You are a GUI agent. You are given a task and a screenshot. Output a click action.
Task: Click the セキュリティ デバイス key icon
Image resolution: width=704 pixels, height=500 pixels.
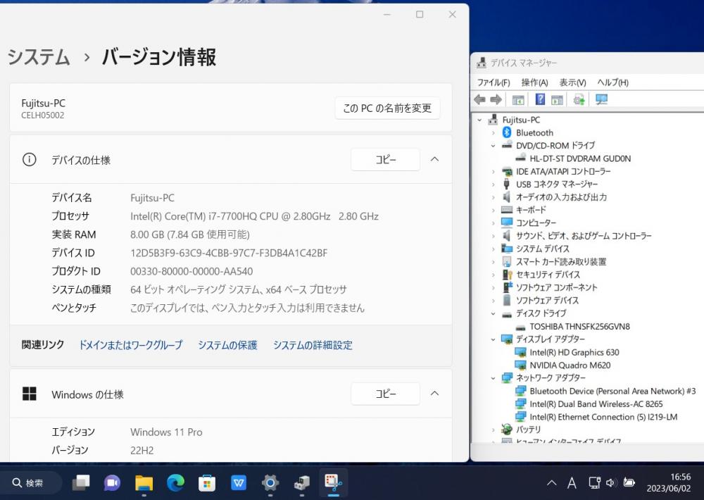tap(508, 275)
